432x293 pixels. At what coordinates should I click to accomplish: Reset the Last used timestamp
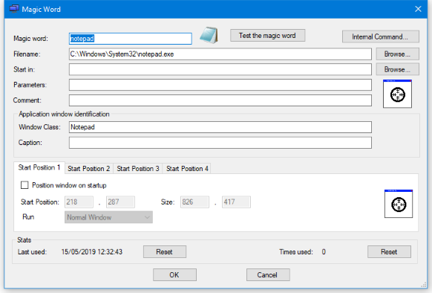pos(165,252)
